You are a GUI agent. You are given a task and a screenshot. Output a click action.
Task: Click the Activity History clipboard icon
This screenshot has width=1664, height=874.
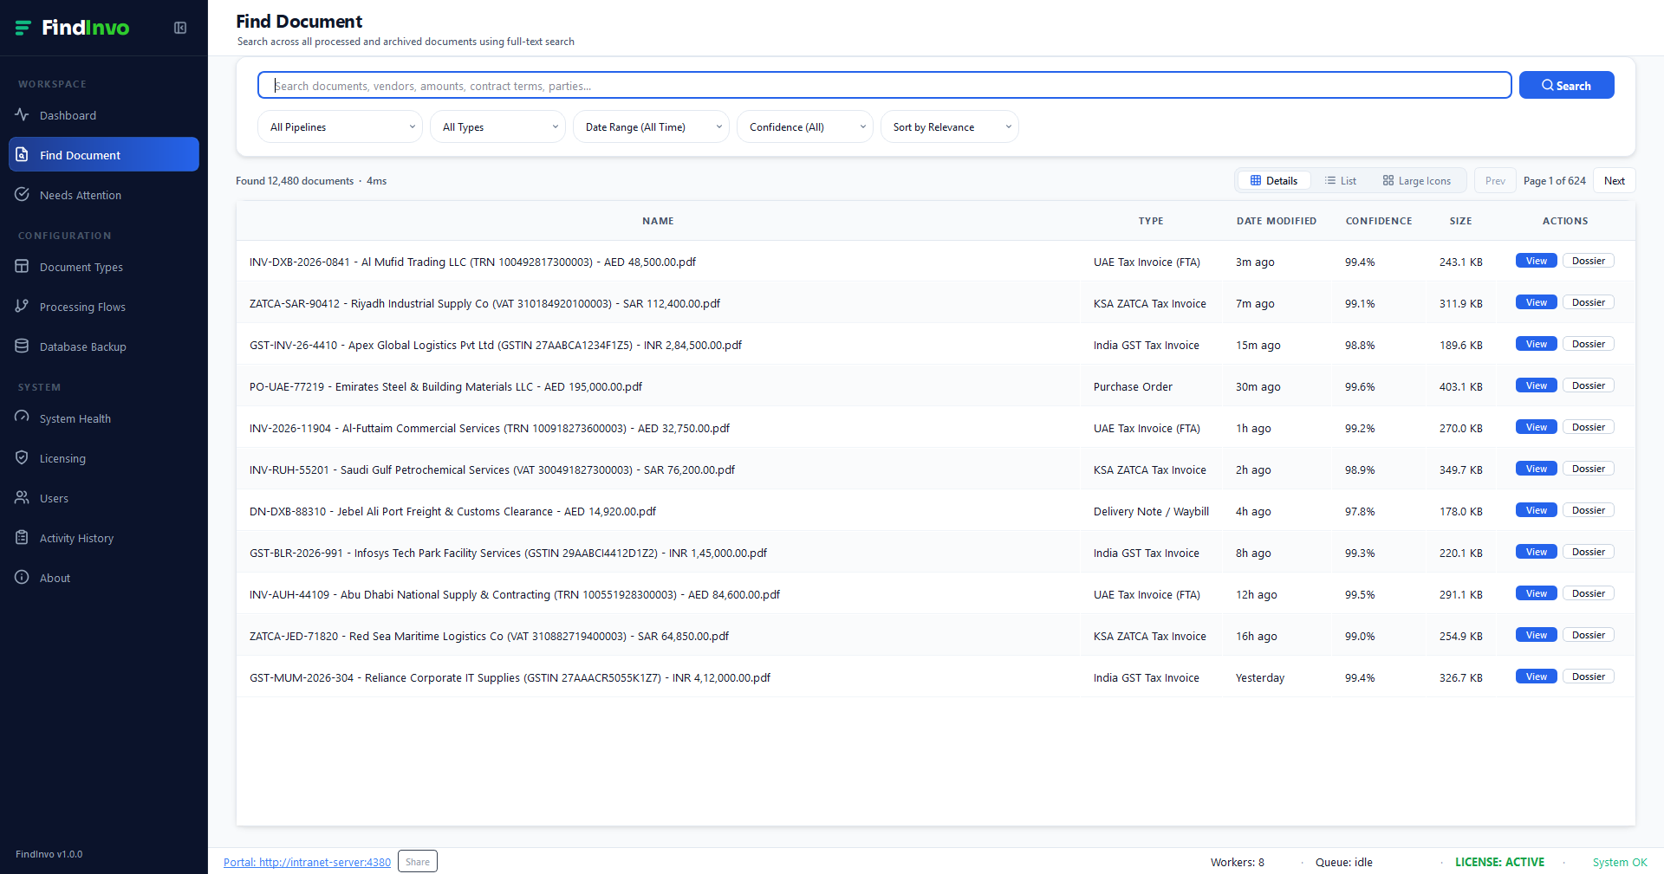coord(22,537)
